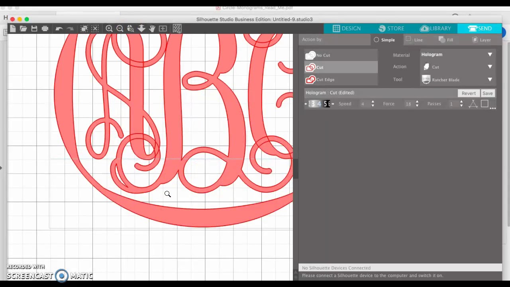Image resolution: width=510 pixels, height=287 pixels.
Task: Click the Speed value field
Action: pyautogui.click(x=363, y=104)
